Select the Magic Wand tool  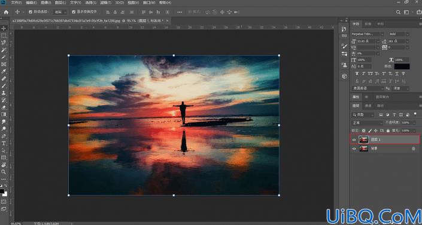tap(4, 50)
